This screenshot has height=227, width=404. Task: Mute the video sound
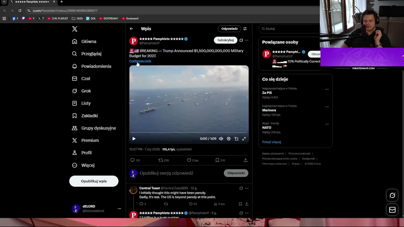click(x=221, y=139)
